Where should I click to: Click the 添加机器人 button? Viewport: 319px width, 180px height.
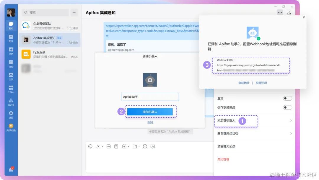pos(150,112)
